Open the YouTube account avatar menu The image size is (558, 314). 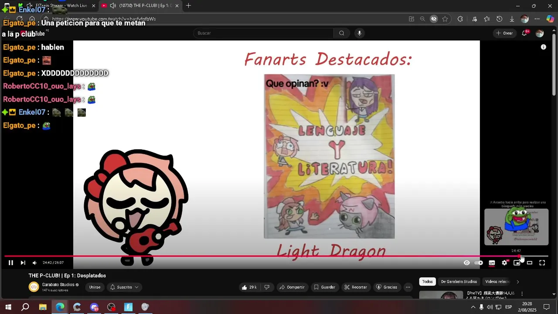pos(540,33)
